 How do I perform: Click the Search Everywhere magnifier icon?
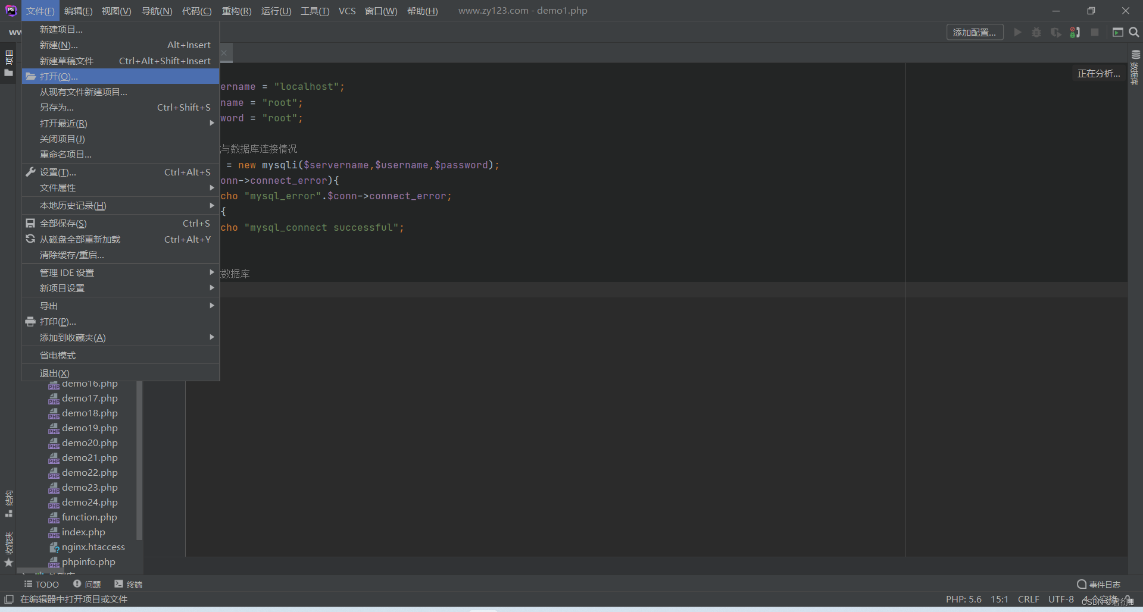click(1134, 32)
